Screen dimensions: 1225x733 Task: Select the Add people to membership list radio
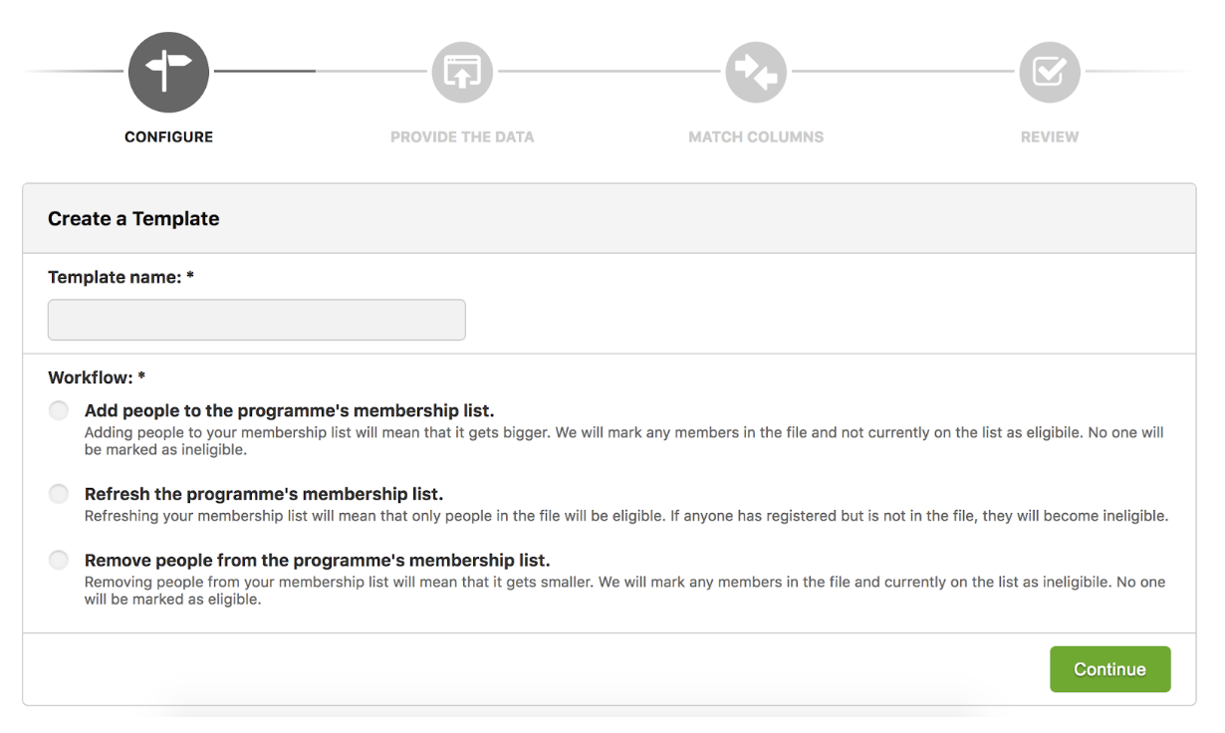(59, 410)
